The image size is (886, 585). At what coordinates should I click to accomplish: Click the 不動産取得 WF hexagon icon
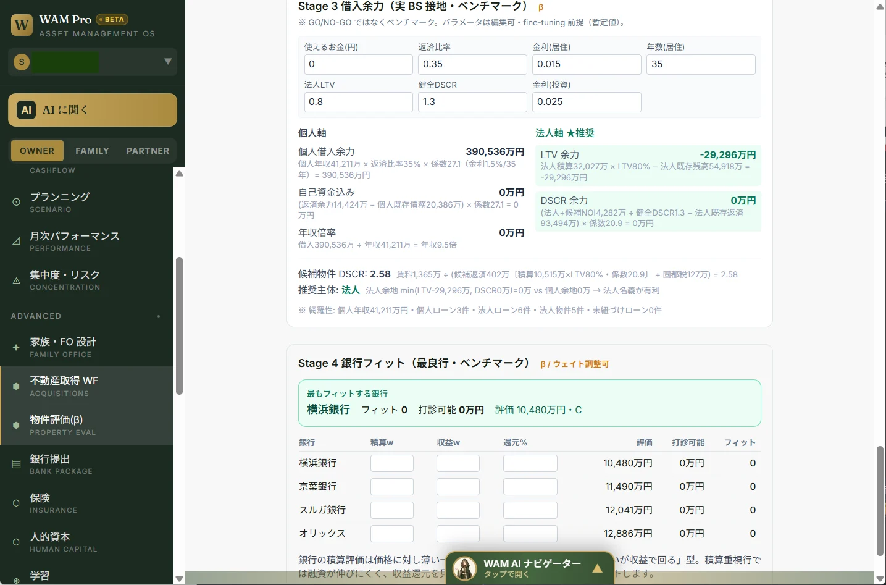[17, 386]
